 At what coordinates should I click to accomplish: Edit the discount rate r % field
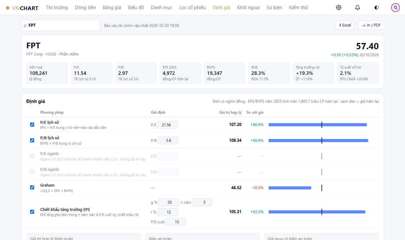pos(168,212)
